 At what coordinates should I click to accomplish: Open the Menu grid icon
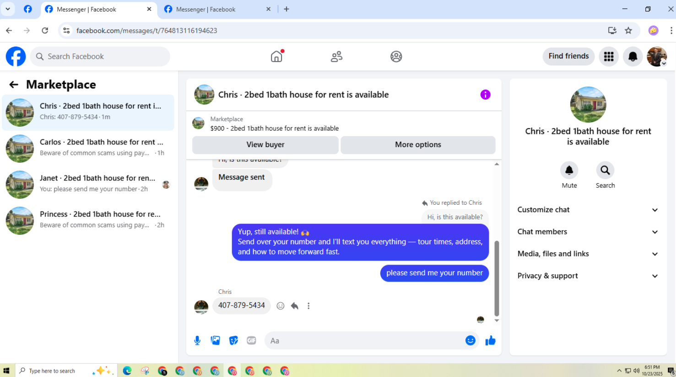[609, 56]
